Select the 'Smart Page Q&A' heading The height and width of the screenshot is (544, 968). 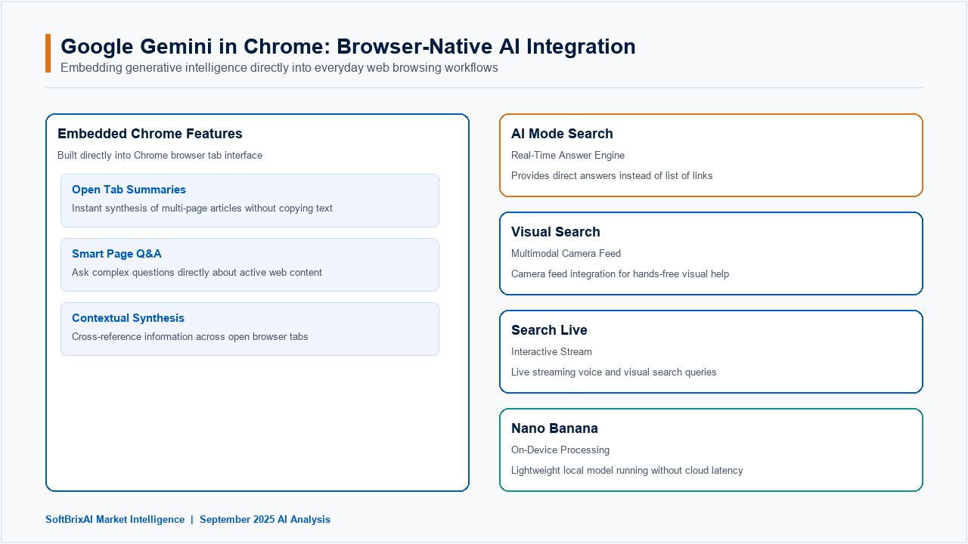pyautogui.click(x=116, y=254)
